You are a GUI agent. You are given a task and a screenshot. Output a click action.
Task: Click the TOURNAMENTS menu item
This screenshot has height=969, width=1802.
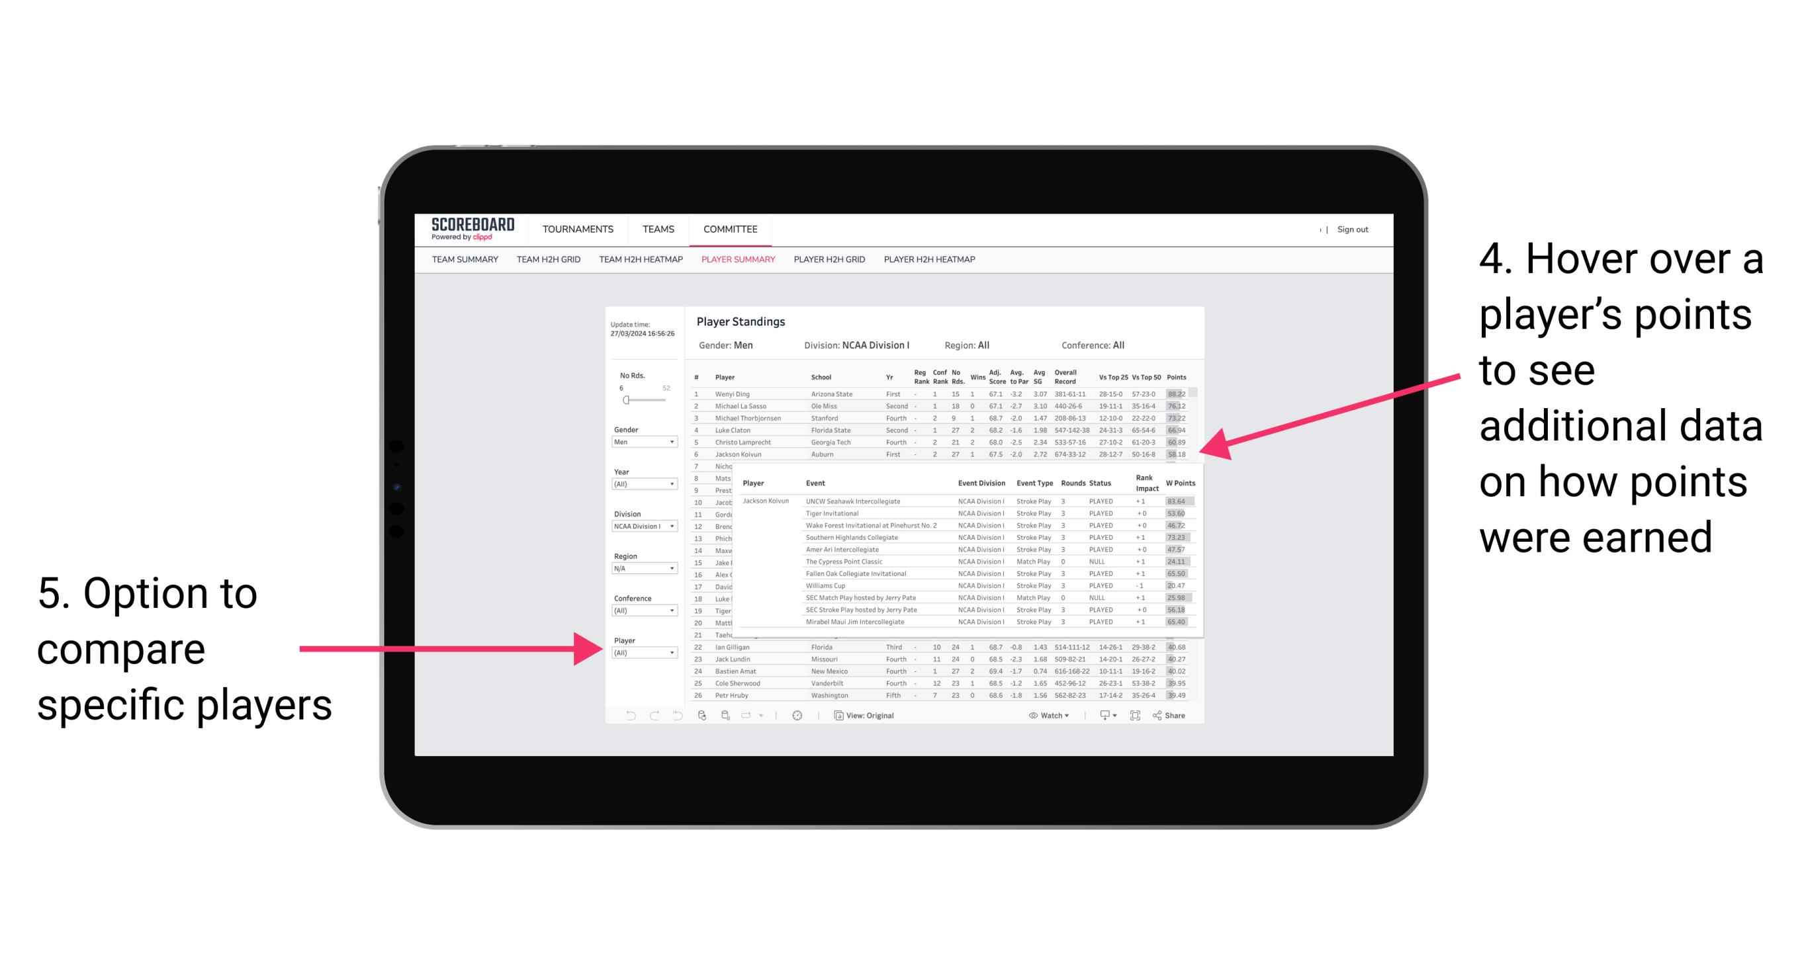(578, 229)
